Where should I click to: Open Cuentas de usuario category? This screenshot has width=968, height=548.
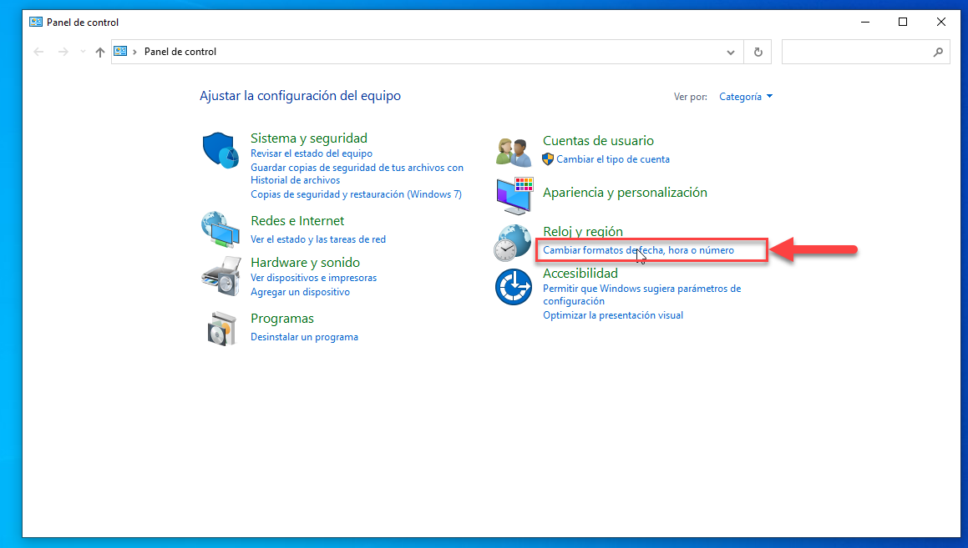coord(598,140)
